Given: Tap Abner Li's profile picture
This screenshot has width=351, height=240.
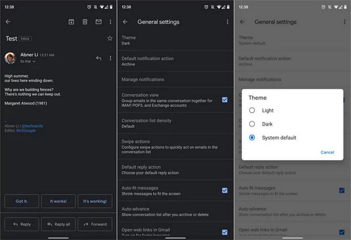Looking at the screenshot, I should [10, 58].
